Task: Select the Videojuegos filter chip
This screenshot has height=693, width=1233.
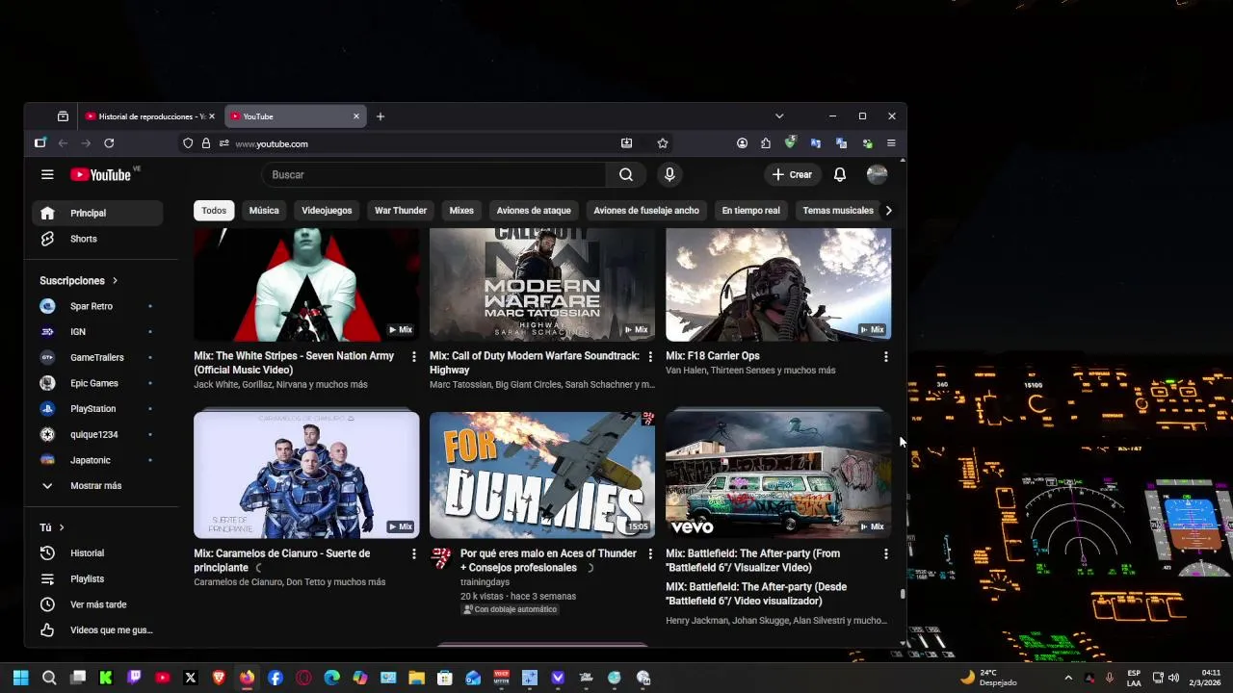Action: tap(327, 211)
